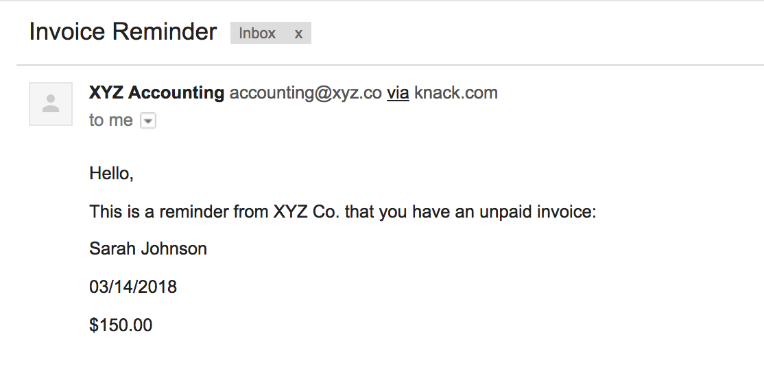Click the horizontal divider below the subject

tap(390, 66)
